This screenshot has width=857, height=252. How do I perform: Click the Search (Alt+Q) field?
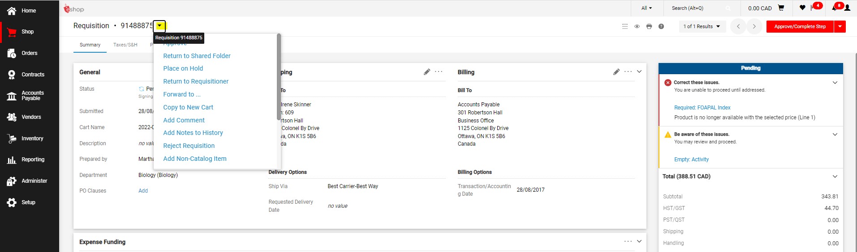pos(698,8)
